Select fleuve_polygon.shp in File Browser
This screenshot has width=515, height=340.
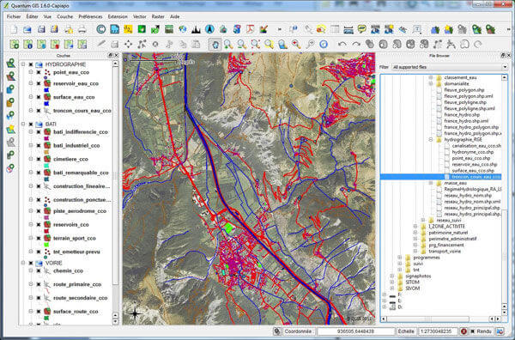pos(464,89)
